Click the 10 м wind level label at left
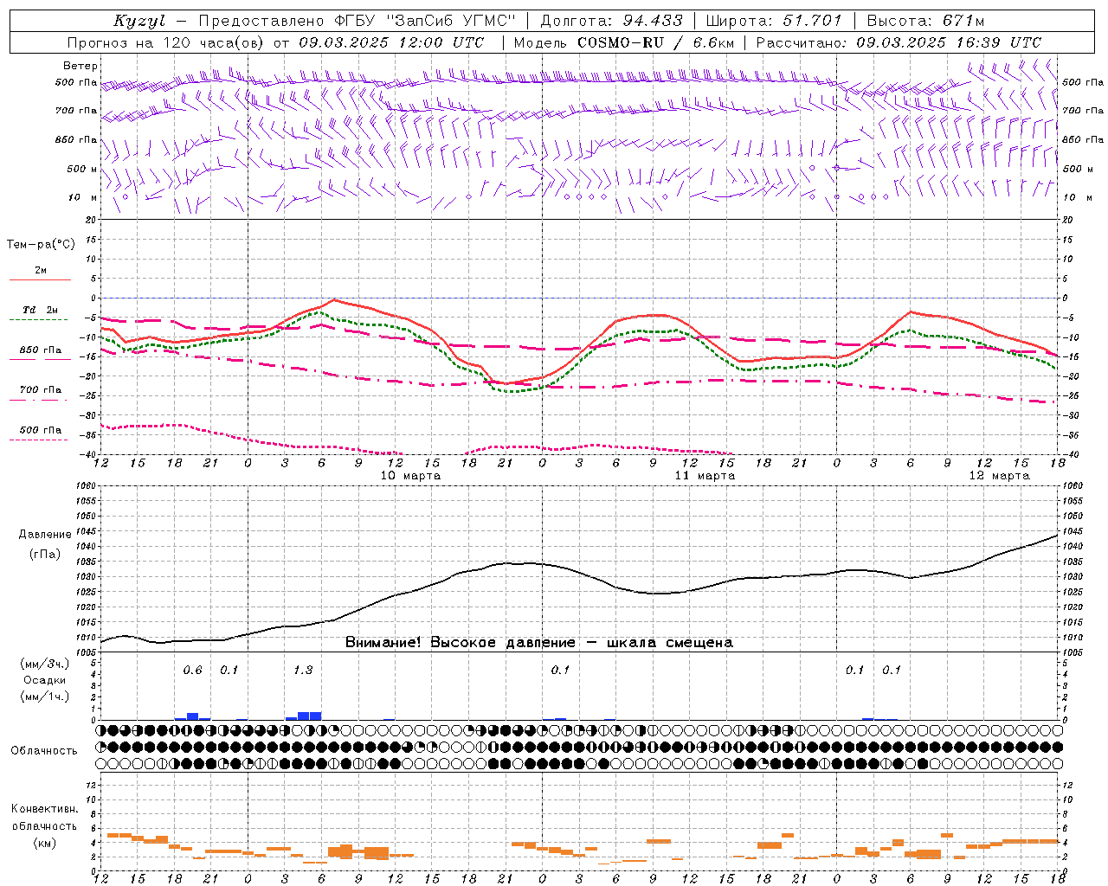1108x886 pixels. 82,198
